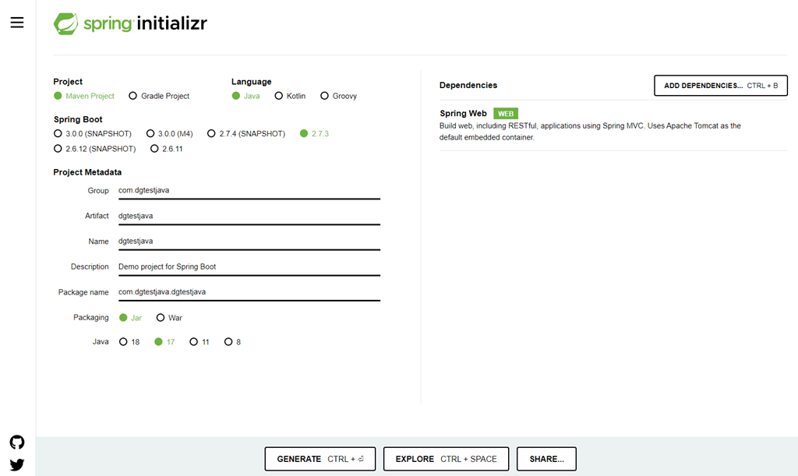The image size is (798, 476).
Task: Click the Dependencies heading
Action: point(468,85)
